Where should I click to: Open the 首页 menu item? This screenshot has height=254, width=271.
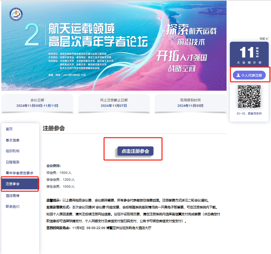[9, 129]
